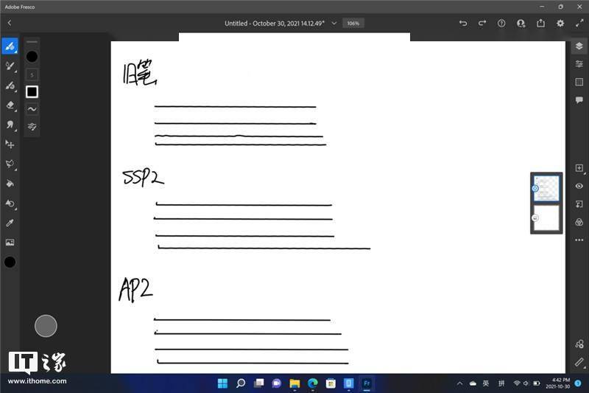589x393 pixels.
Task: Open Windows Search from taskbar
Action: pyautogui.click(x=241, y=383)
